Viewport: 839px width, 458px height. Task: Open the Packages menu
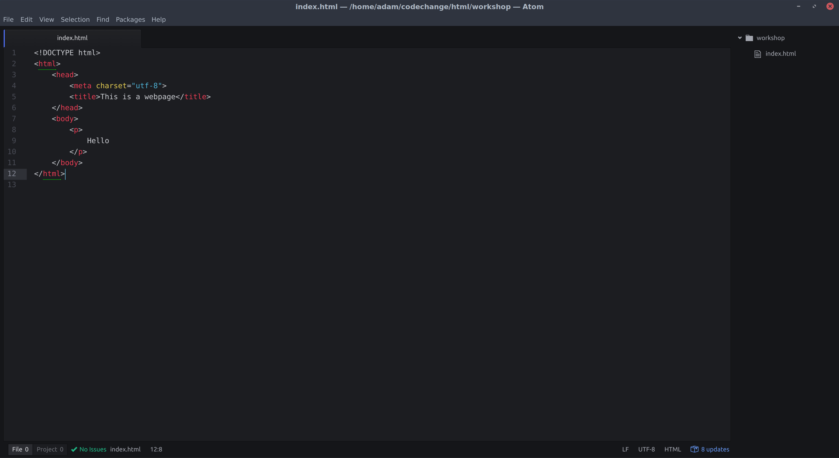pos(130,20)
